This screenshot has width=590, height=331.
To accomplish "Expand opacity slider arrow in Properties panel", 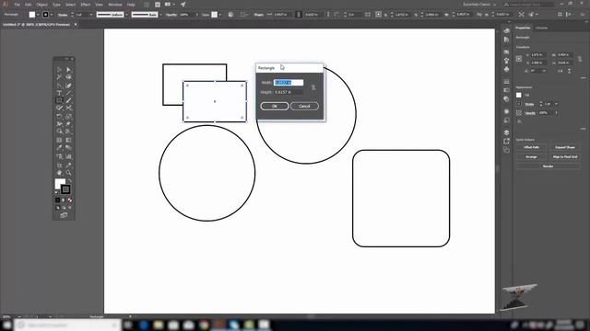I will 556,112.
